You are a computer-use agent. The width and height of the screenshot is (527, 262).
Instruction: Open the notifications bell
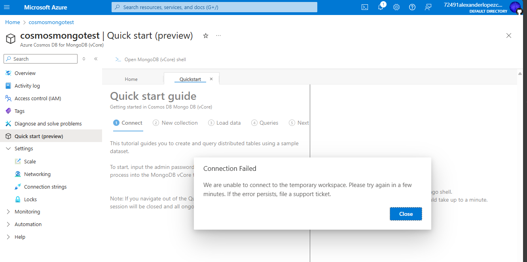click(x=381, y=7)
